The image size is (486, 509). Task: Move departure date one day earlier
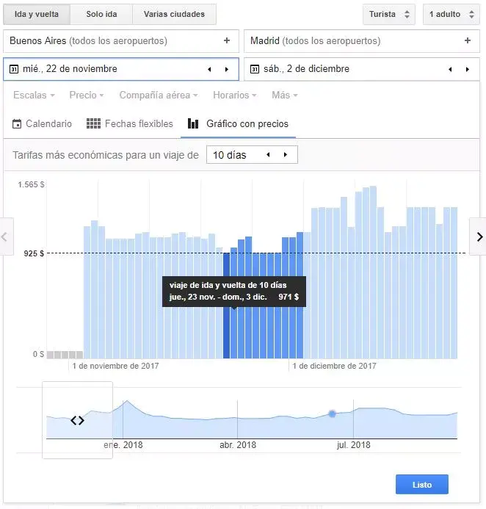pyautogui.click(x=209, y=69)
